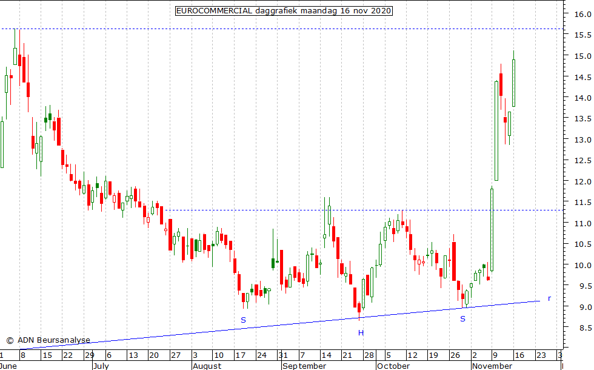
Task: Select the r label beside the trendline end
Action: point(549,298)
